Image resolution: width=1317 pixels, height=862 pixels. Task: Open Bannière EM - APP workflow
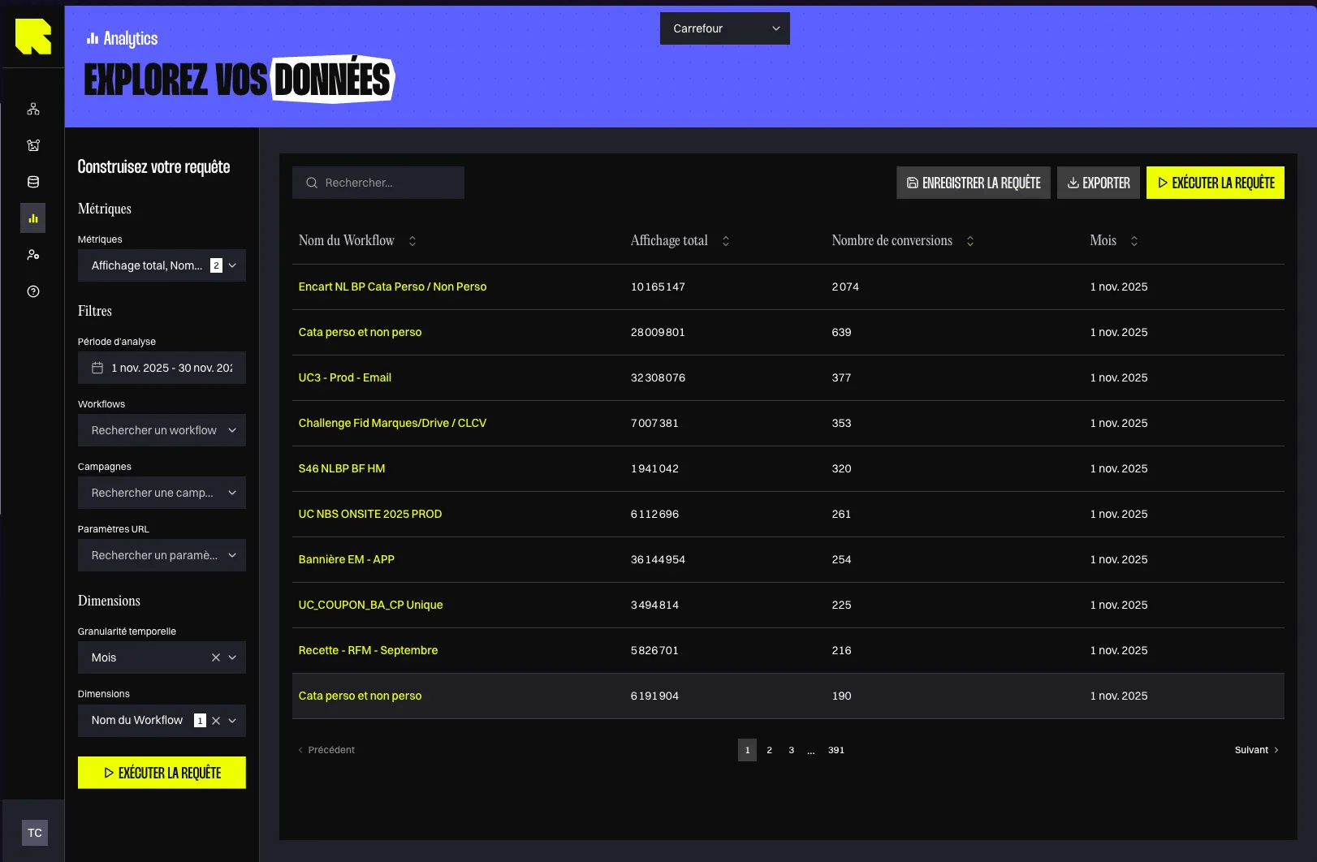click(346, 559)
